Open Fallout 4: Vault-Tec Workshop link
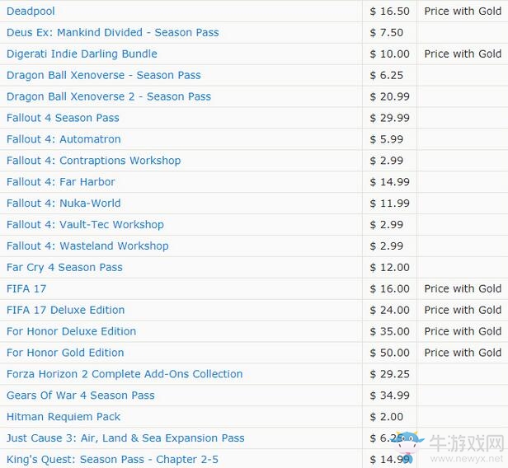 (x=85, y=225)
